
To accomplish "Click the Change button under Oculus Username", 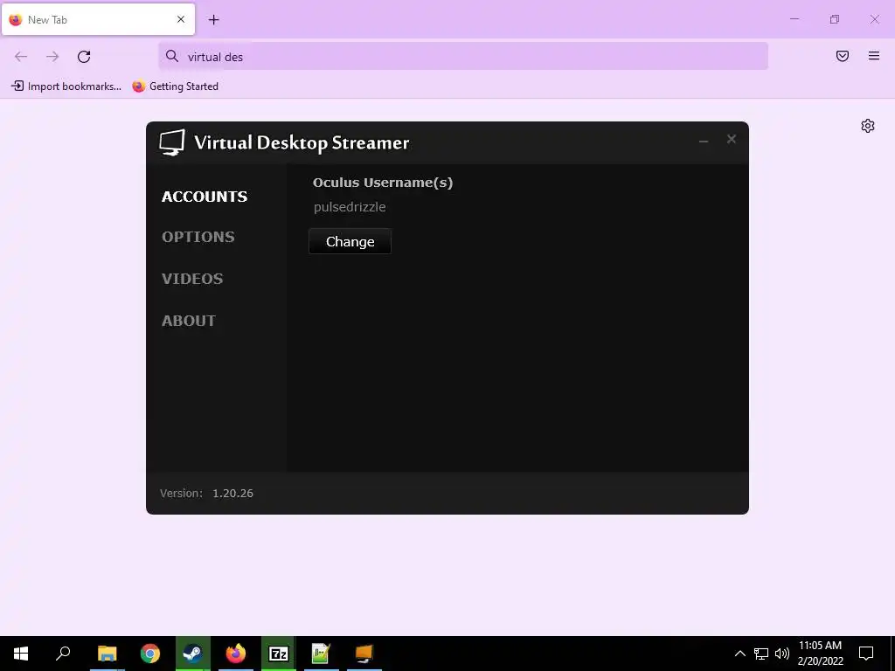I will [350, 241].
